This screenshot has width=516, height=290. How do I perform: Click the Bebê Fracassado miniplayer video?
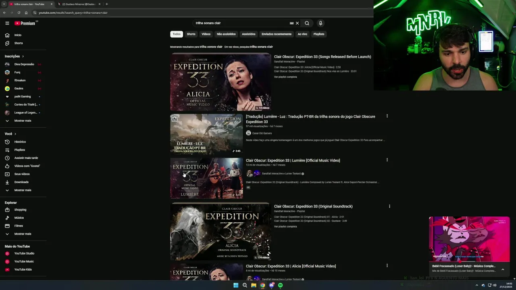469,239
